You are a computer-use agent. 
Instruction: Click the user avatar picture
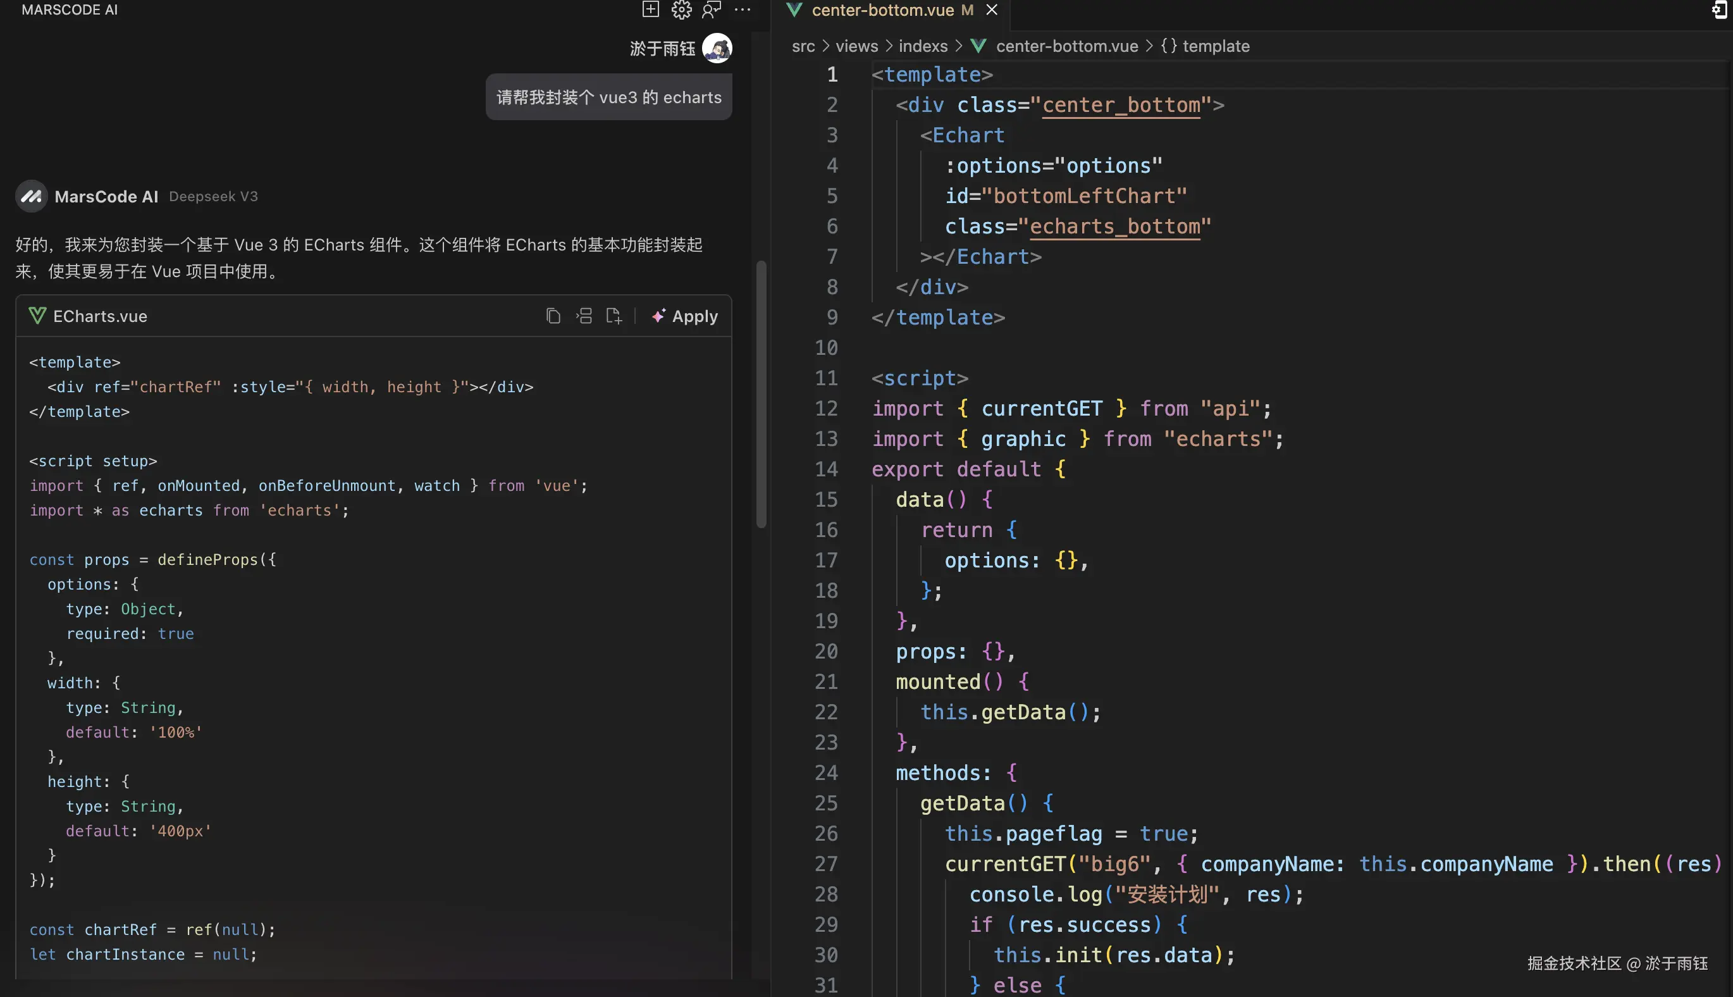717,48
